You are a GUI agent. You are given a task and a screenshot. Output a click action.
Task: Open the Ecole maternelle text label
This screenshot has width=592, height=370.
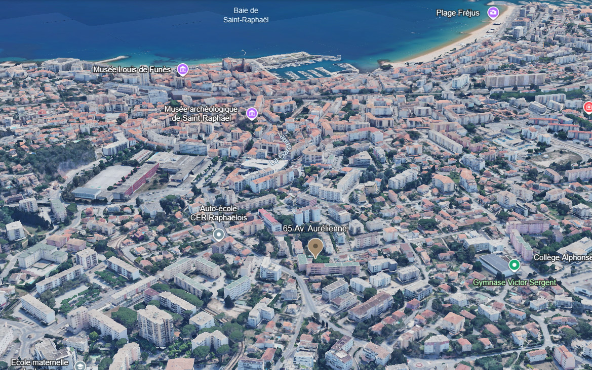coord(40,362)
